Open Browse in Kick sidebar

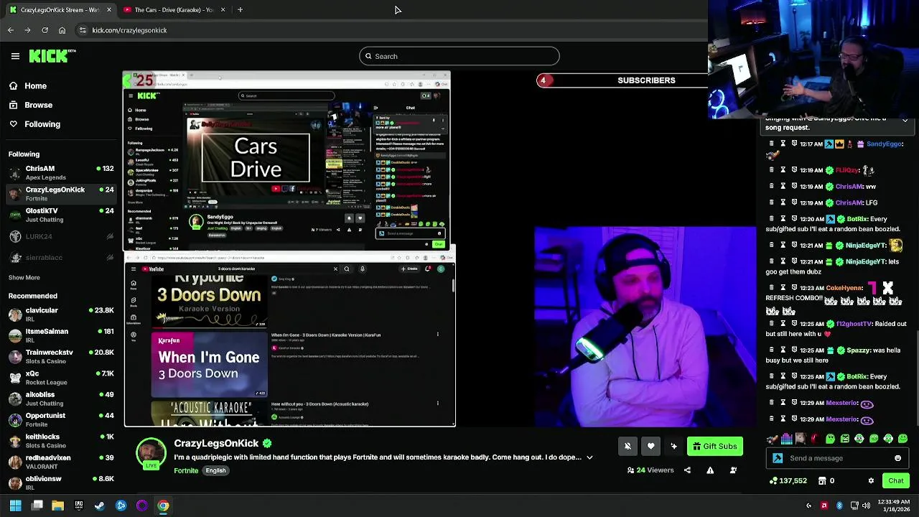pos(30,105)
